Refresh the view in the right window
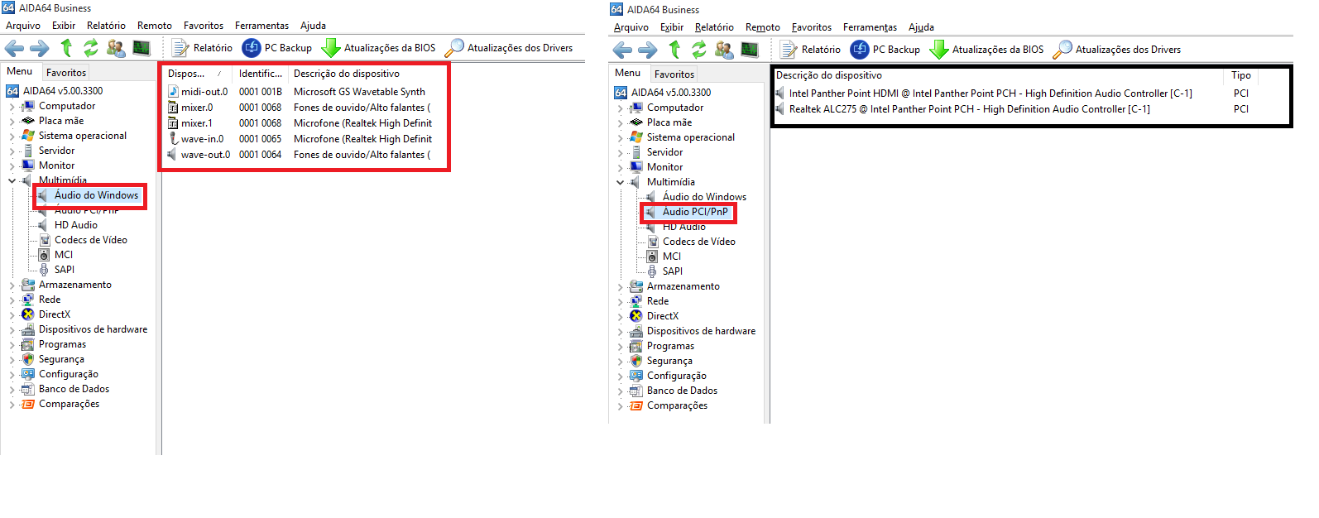The width and height of the screenshot is (1319, 518). 699,50
